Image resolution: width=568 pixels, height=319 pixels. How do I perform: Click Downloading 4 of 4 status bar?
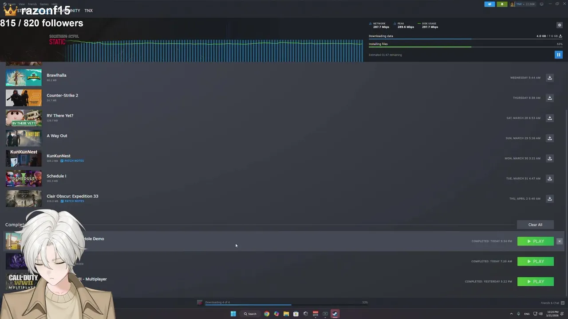pyautogui.click(x=282, y=303)
